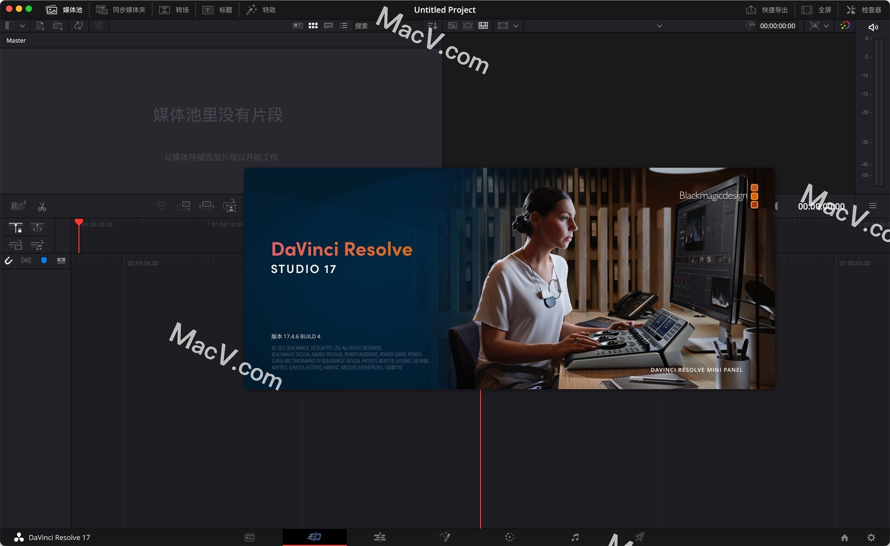The height and width of the screenshot is (546, 890).
Task: Select the timeline viewer mode
Action: pos(483,25)
